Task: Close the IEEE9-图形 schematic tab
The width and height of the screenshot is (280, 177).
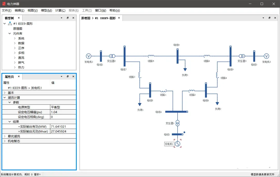Action: pyautogui.click(x=119, y=18)
